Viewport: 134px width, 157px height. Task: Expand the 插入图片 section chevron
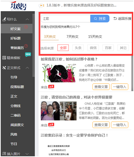click(27, 154)
